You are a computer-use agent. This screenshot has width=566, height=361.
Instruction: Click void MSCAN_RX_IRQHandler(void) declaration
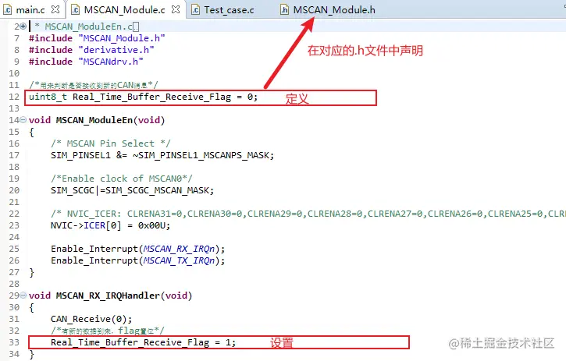tap(110, 296)
